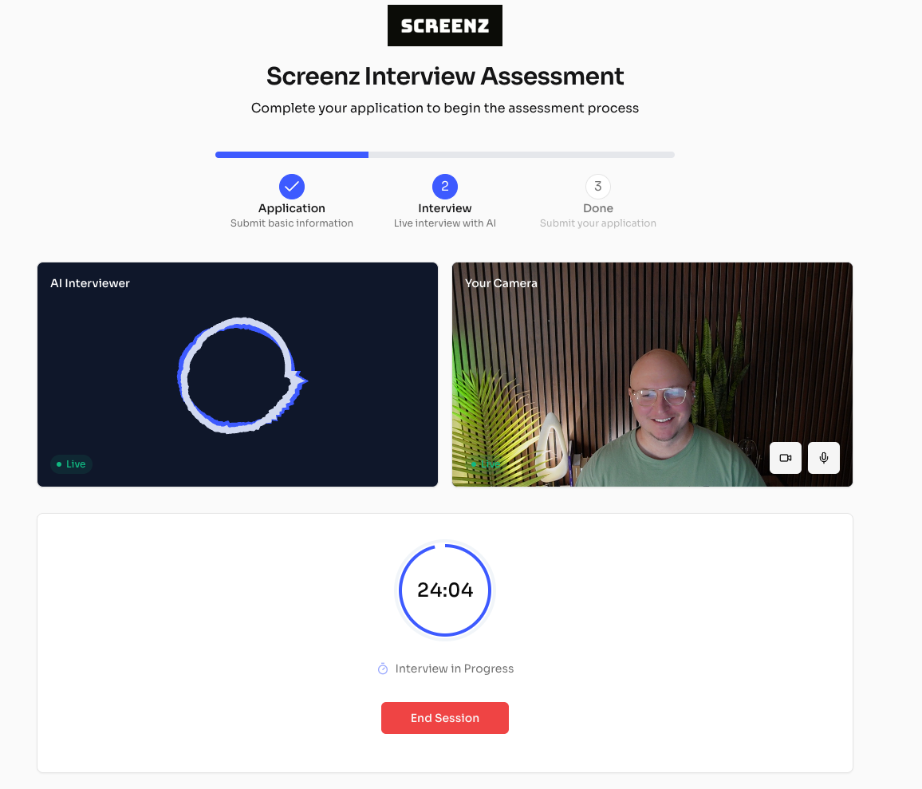Click the Live indicator on camera feed
922x789 pixels.
pyautogui.click(x=486, y=464)
